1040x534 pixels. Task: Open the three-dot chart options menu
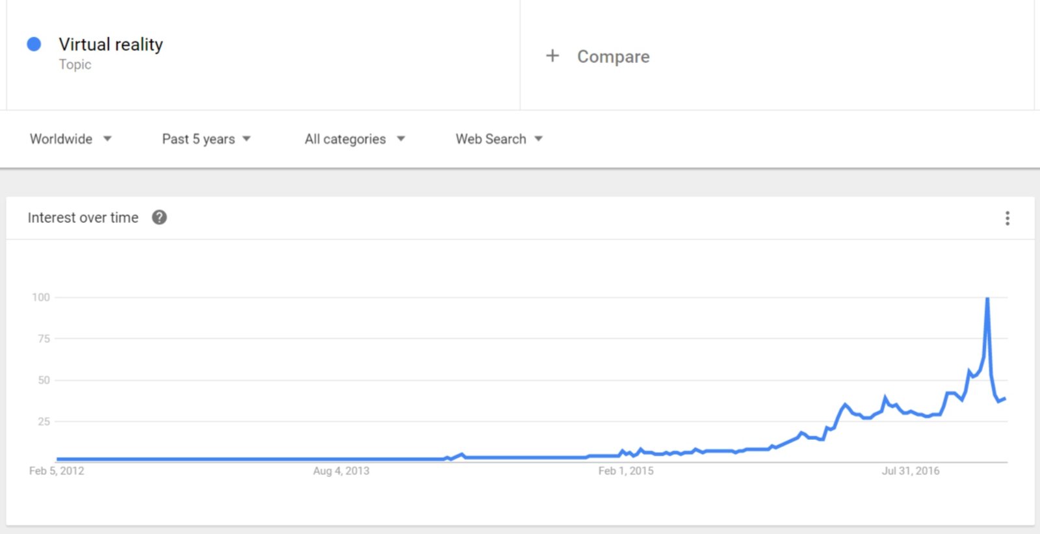(1007, 218)
